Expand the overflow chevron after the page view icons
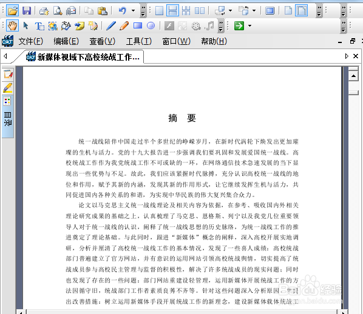Screen dimensions: 363x314 click(x=319, y=11)
